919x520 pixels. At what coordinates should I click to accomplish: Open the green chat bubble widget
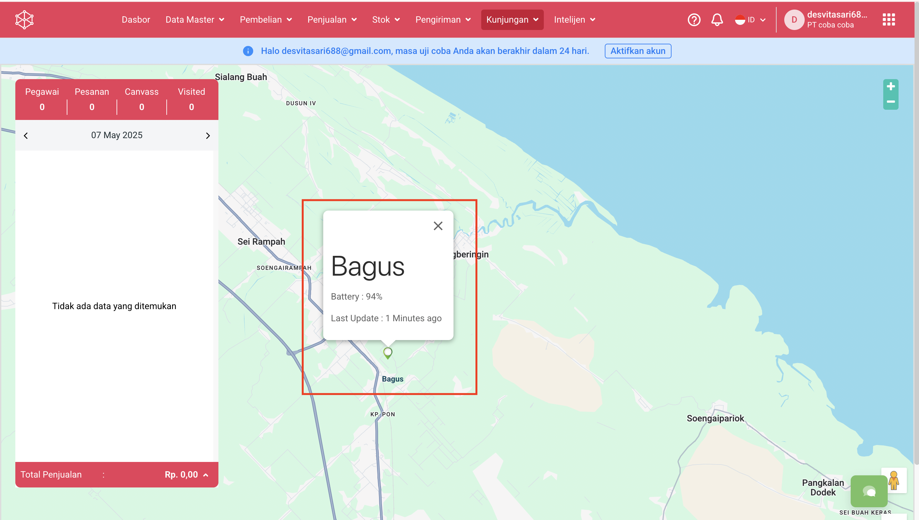click(x=869, y=491)
